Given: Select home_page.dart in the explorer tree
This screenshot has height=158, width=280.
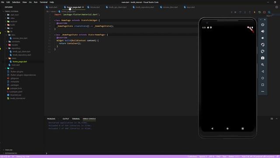Looking at the screenshot, I should pos(20,61).
